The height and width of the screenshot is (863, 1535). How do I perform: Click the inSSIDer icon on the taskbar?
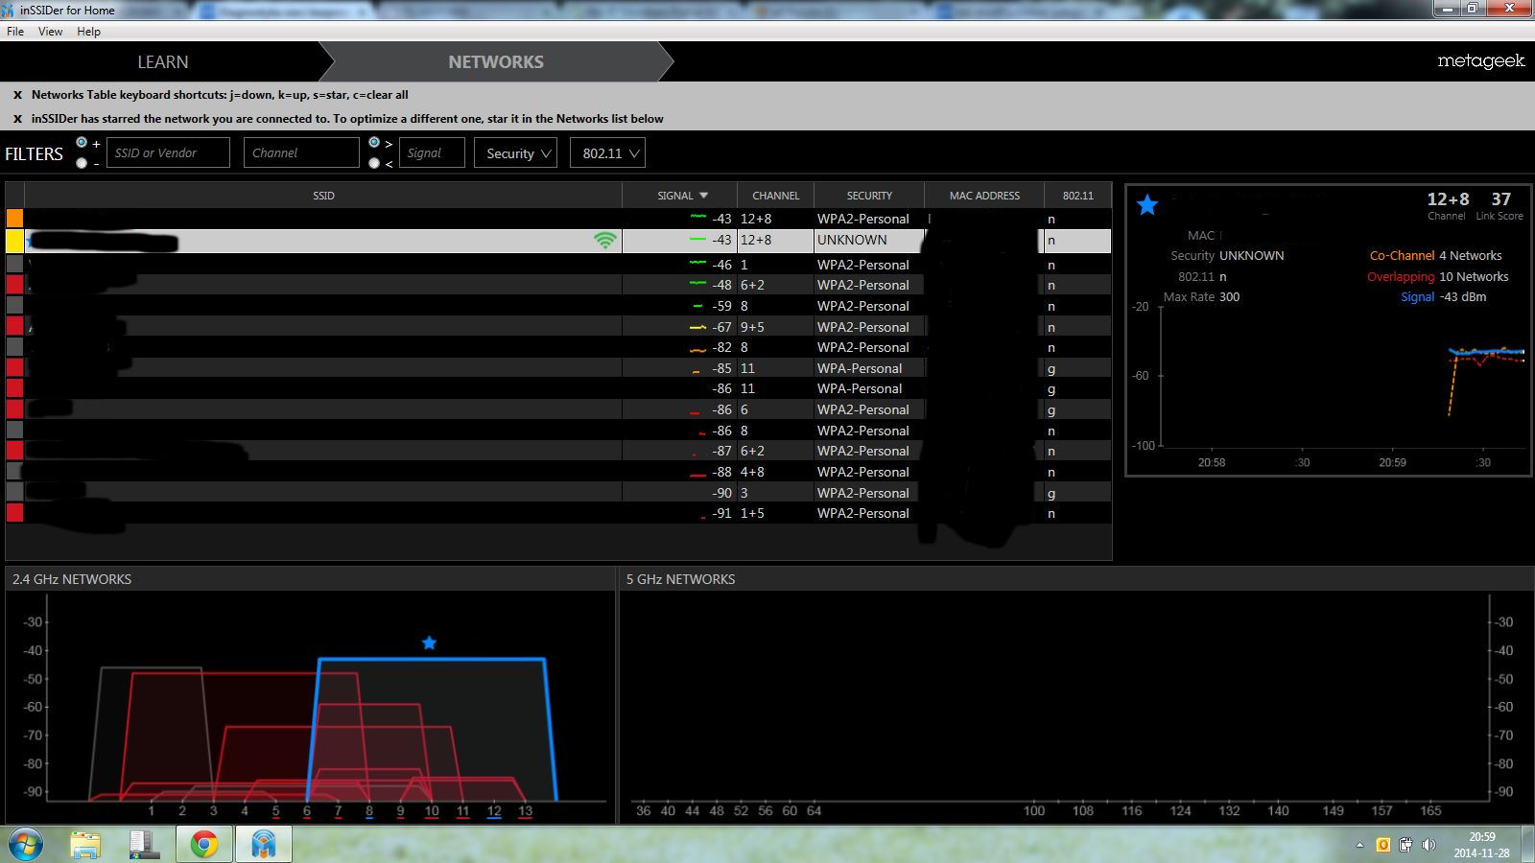click(x=263, y=844)
